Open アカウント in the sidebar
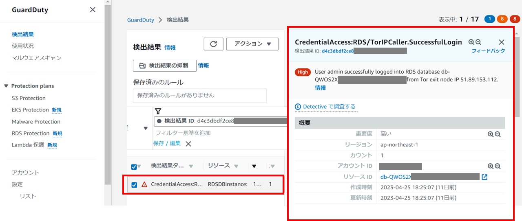 coord(26,173)
